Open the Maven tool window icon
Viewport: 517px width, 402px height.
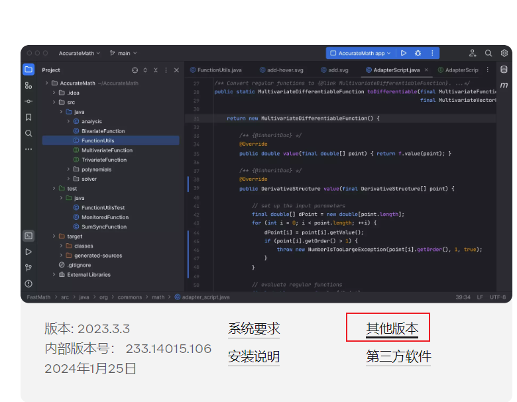[x=504, y=85]
